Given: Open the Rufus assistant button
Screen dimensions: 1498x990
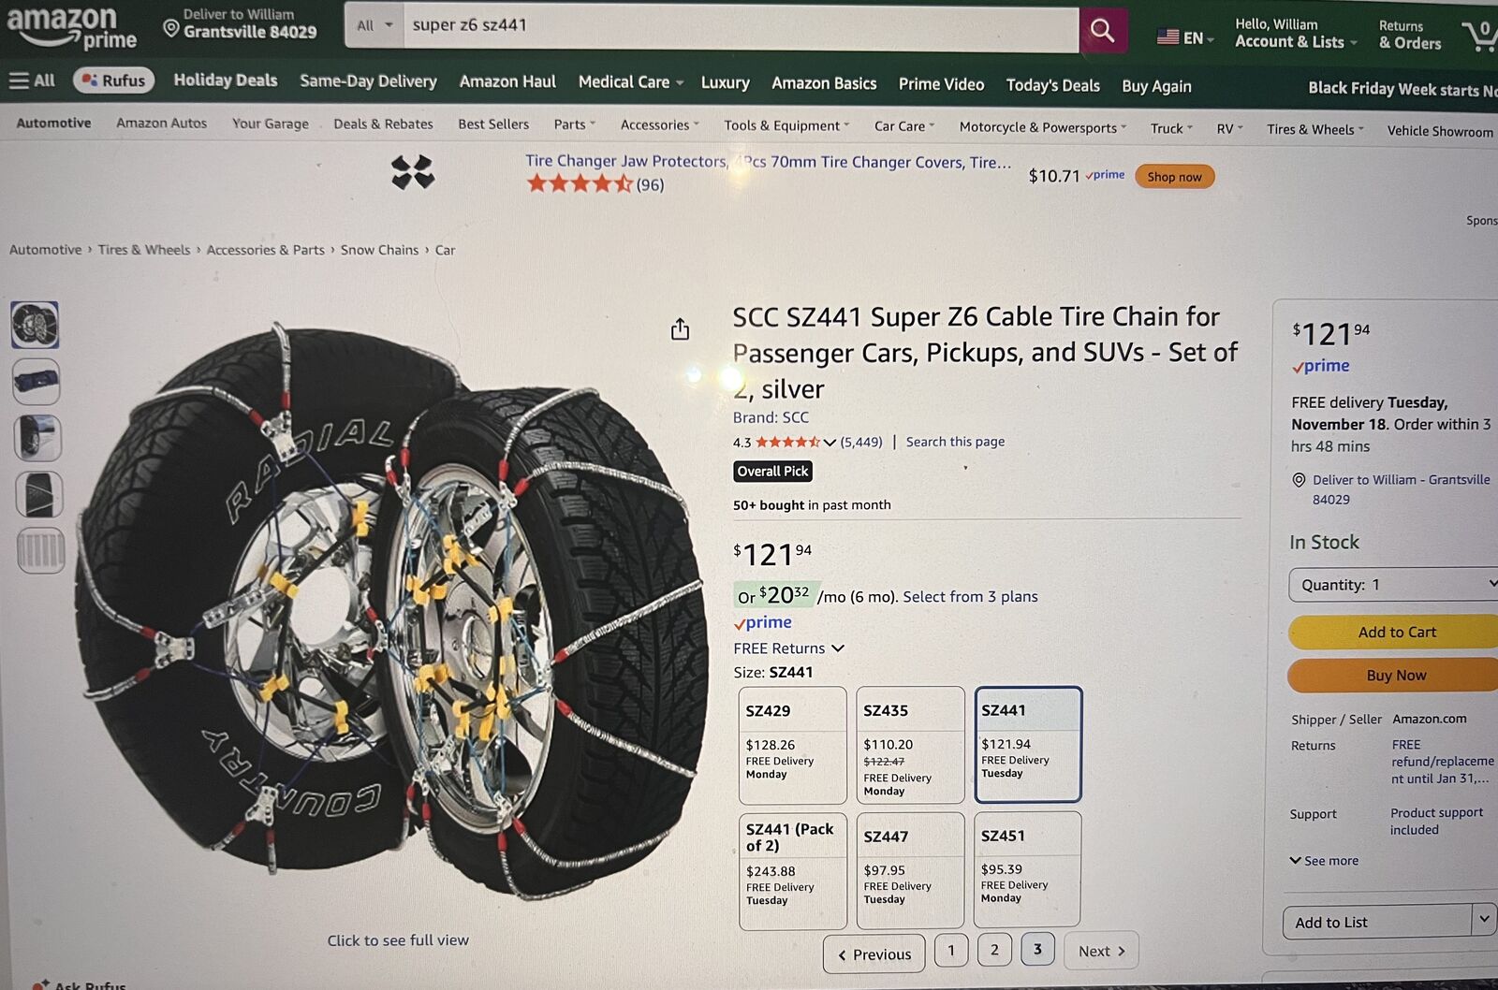Looking at the screenshot, I should 114,80.
